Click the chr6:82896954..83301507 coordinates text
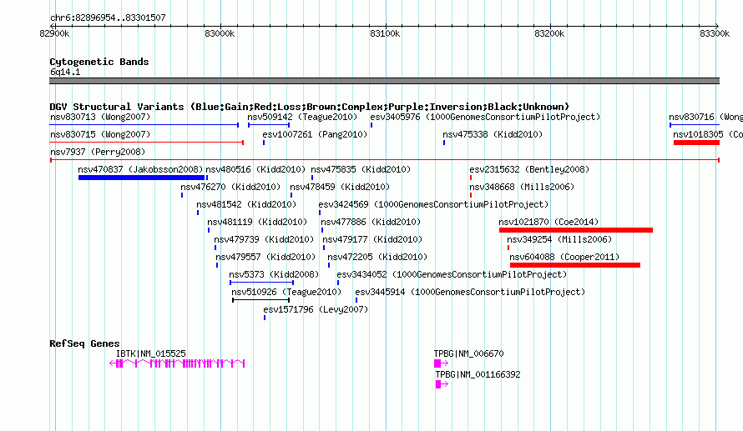Image resolution: width=743 pixels, height=431 pixels. (x=108, y=18)
